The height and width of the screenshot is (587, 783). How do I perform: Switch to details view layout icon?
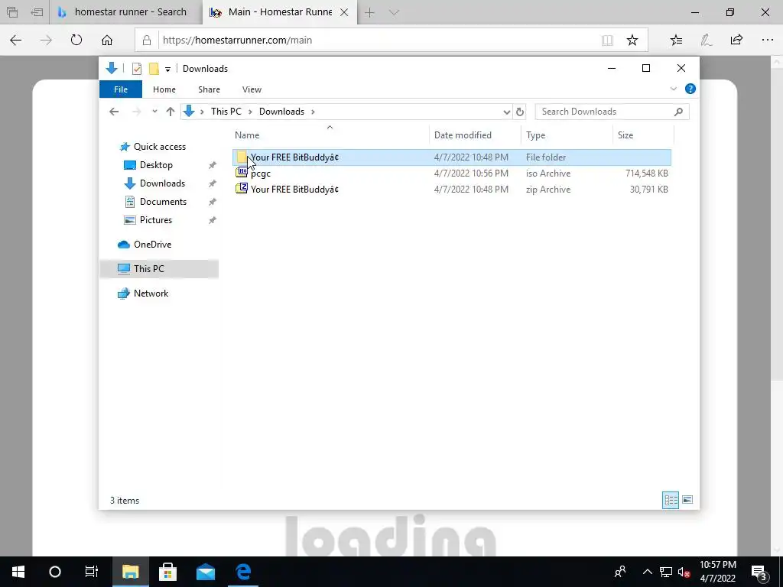[x=670, y=500]
